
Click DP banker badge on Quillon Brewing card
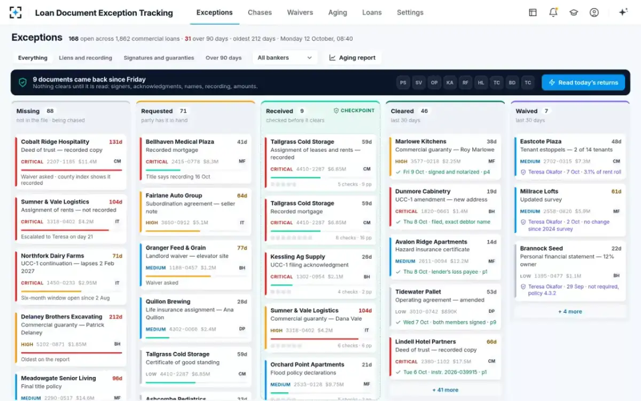(242, 329)
